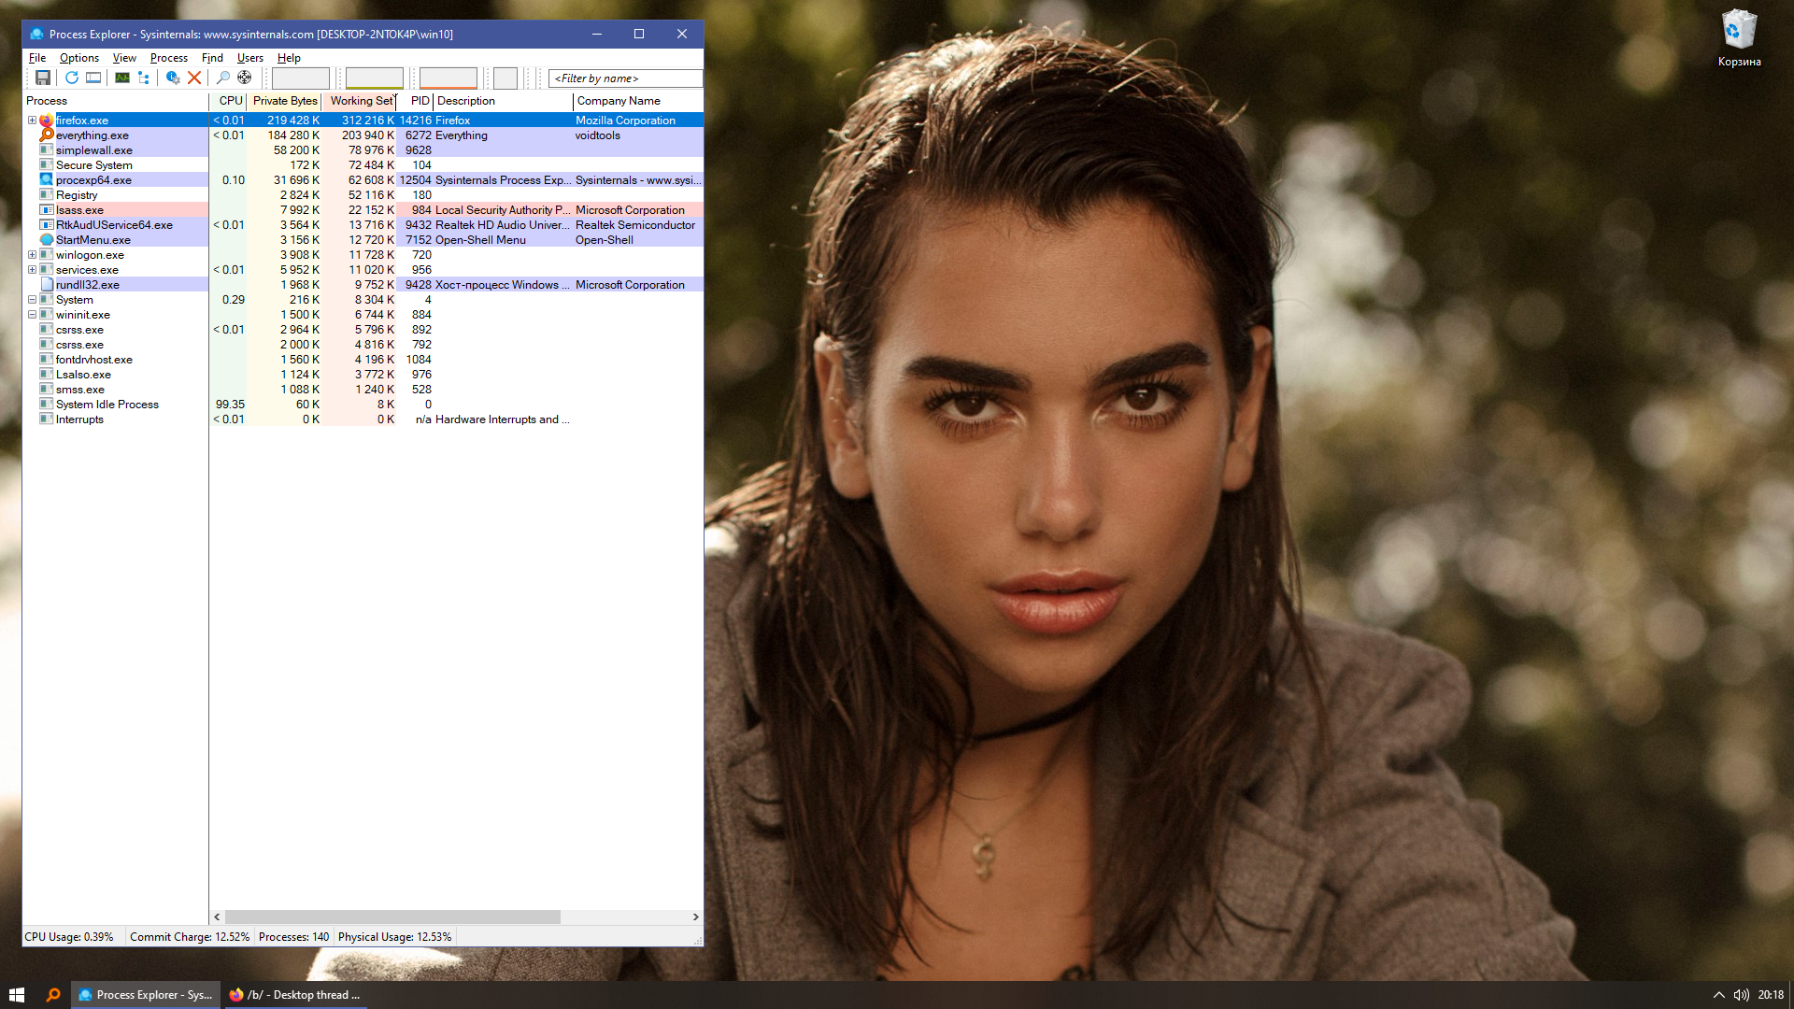Click the Find Window's Process target icon
The width and height of the screenshot is (1794, 1009).
[245, 78]
